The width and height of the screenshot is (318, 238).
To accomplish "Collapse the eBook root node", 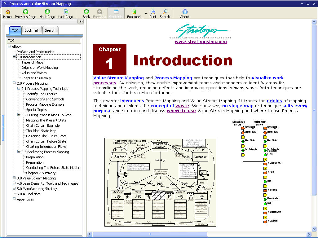I will (9, 46).
